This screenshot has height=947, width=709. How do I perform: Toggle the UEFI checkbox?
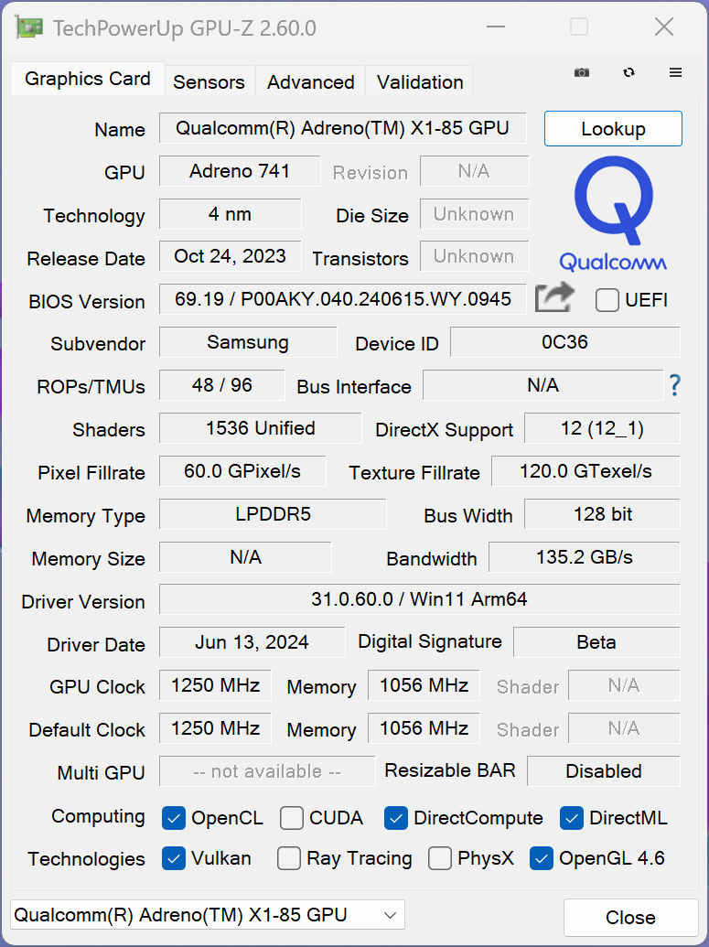pos(607,300)
